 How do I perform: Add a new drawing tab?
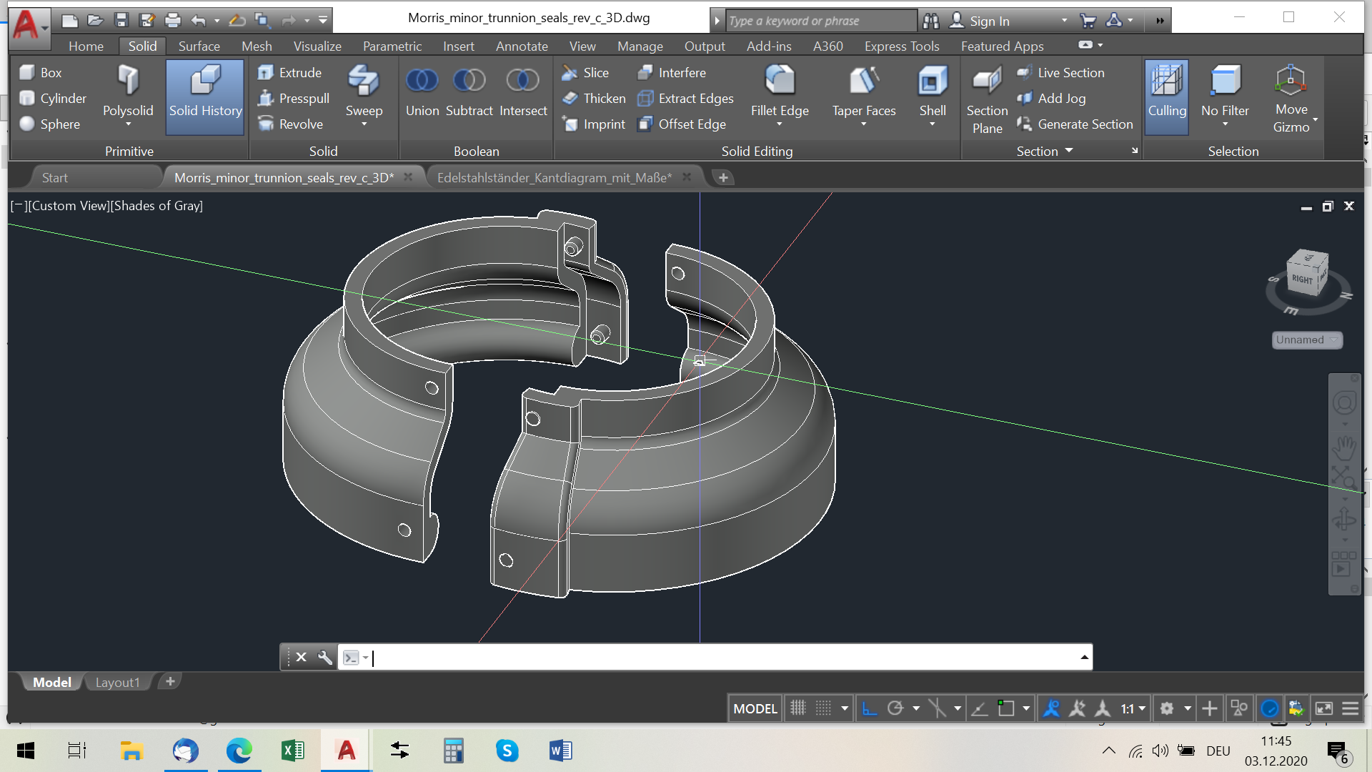click(723, 177)
